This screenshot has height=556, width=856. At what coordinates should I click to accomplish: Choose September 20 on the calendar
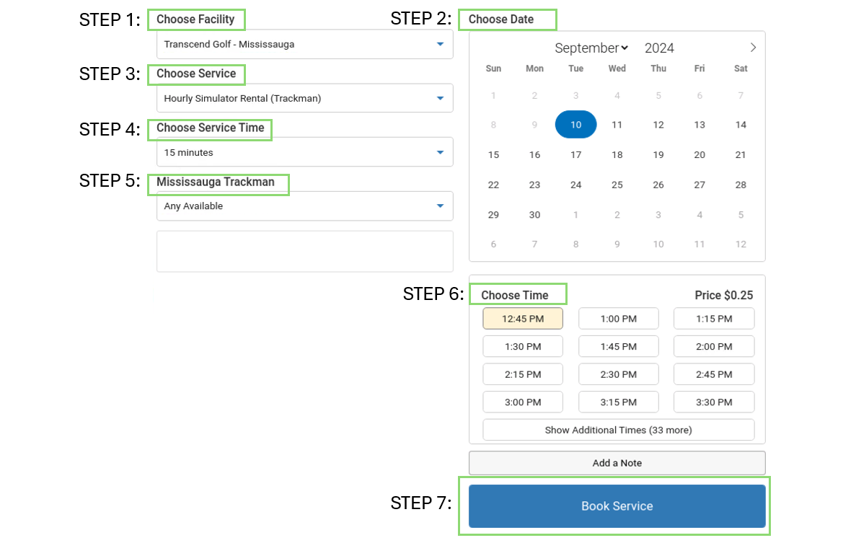(x=700, y=154)
